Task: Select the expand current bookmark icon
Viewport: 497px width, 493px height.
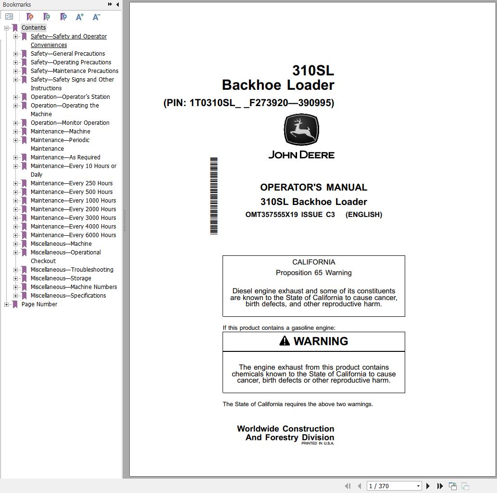Action: coord(62,16)
